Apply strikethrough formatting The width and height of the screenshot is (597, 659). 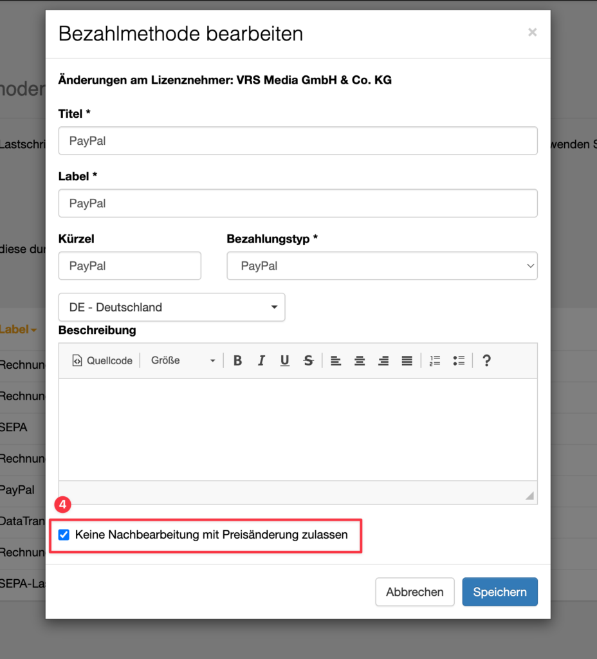pos(308,360)
